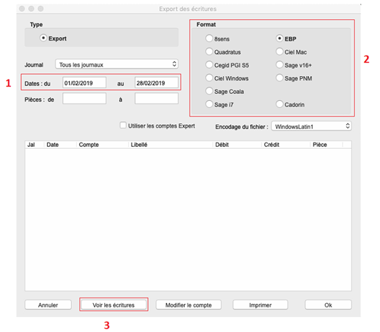Screen dimensions: 380x332
Task: Sort by the Compte column header
Action: tap(102, 145)
